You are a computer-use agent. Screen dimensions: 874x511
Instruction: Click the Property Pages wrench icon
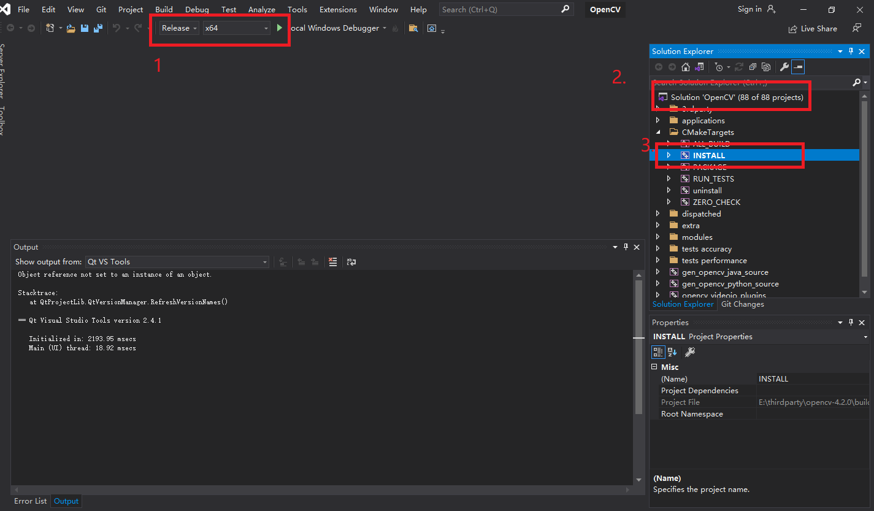click(689, 352)
